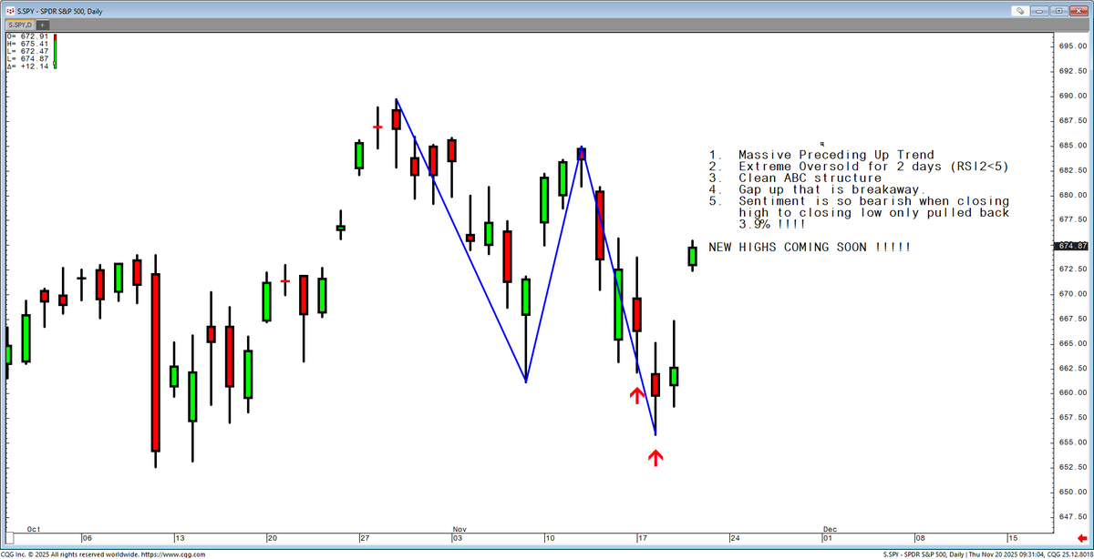Click the 655.00 price axis label
Viewport: 1094px width, 559px height.
point(1072,442)
